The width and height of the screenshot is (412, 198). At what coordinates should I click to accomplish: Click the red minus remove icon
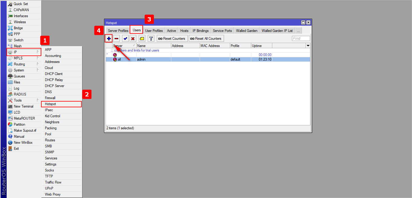pyautogui.click(x=116, y=39)
